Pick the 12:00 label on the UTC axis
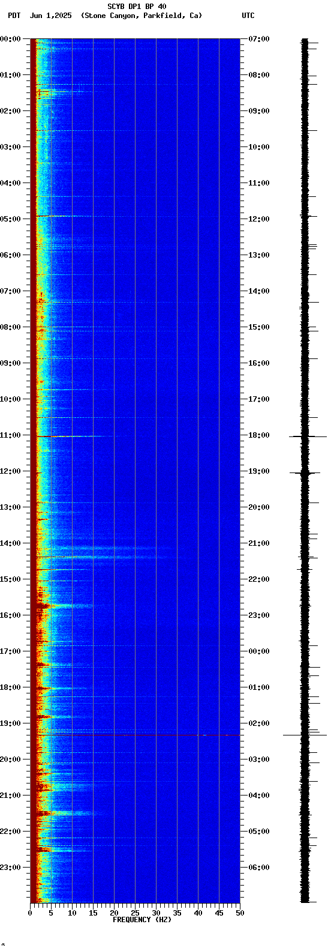 click(258, 219)
